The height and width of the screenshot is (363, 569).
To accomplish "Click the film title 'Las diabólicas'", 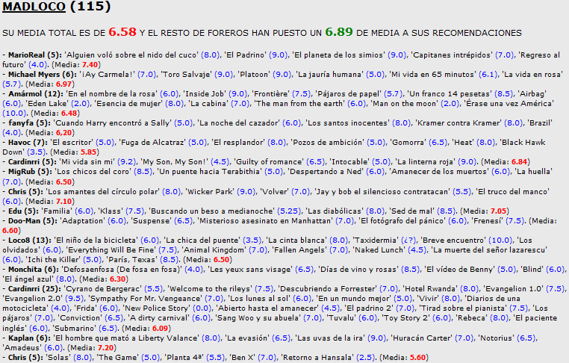I will (335, 211).
